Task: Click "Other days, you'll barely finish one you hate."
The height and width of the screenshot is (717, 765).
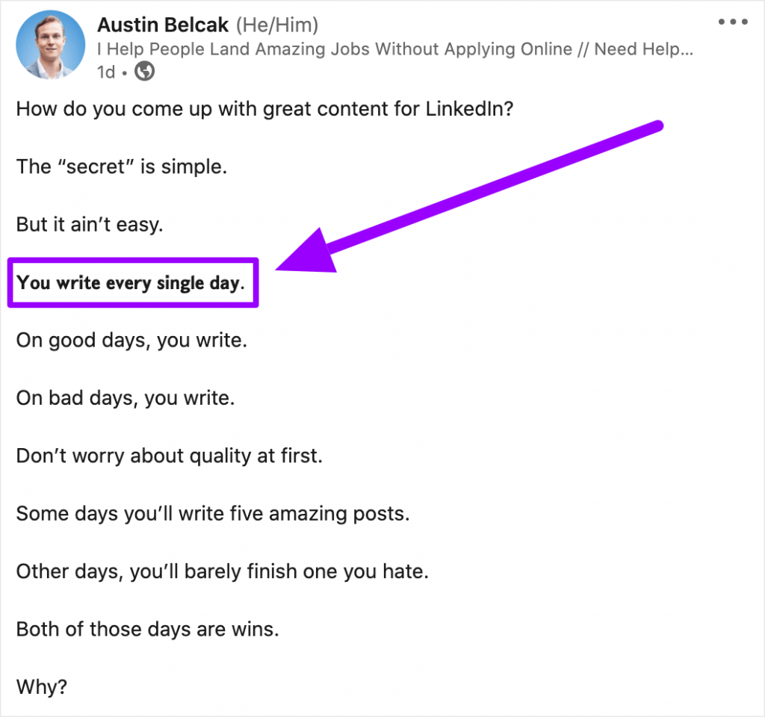Action: (x=222, y=571)
